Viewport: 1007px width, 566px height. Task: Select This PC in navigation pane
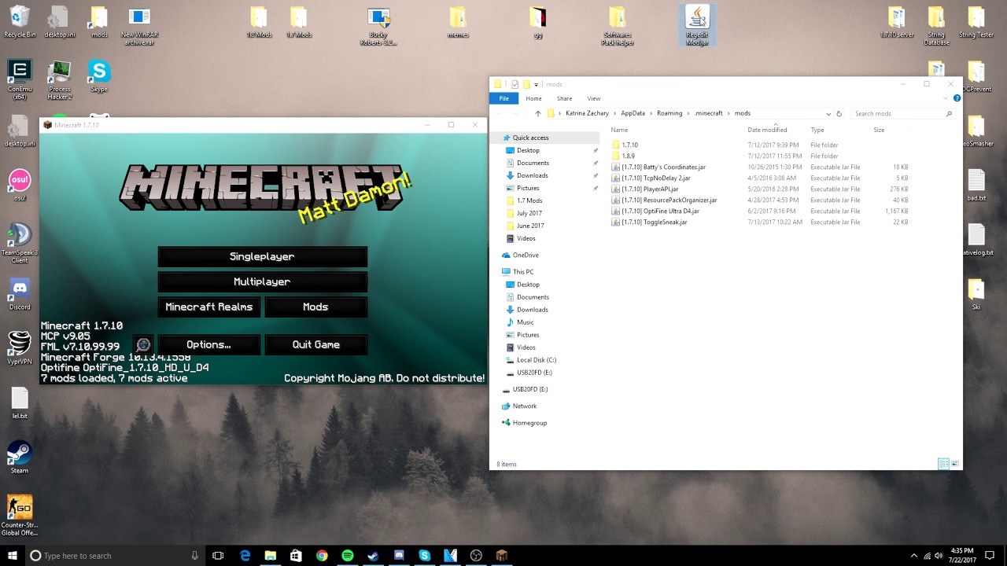523,271
